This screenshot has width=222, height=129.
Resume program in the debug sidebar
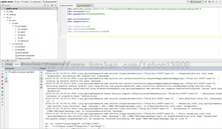coord(2,71)
